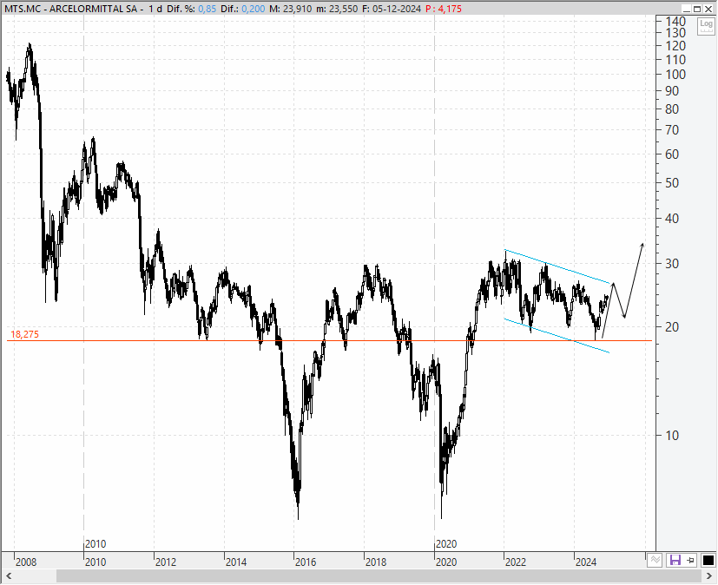Maximize the chart window
This screenshot has height=585, width=718.
pos(697,9)
